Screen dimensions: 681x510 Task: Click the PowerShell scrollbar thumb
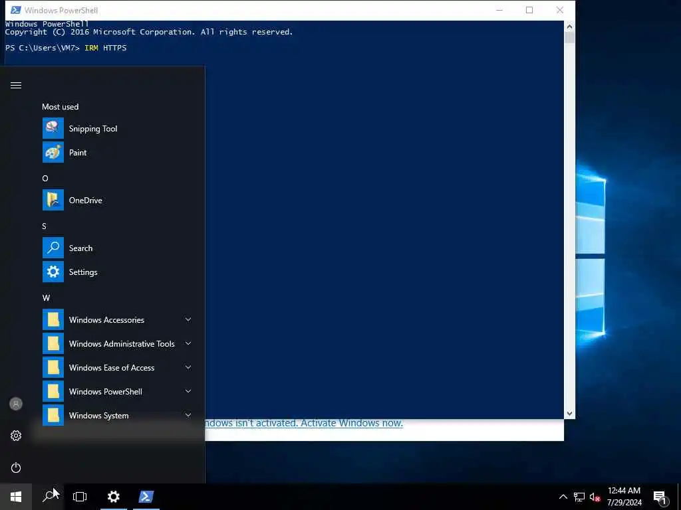[569, 37]
